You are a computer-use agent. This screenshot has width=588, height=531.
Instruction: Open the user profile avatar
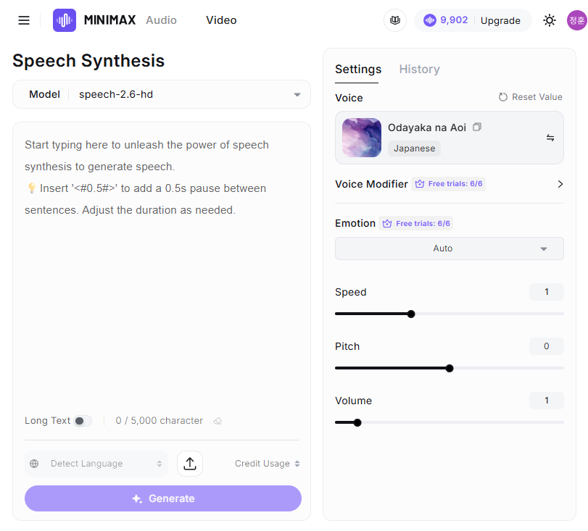(576, 20)
